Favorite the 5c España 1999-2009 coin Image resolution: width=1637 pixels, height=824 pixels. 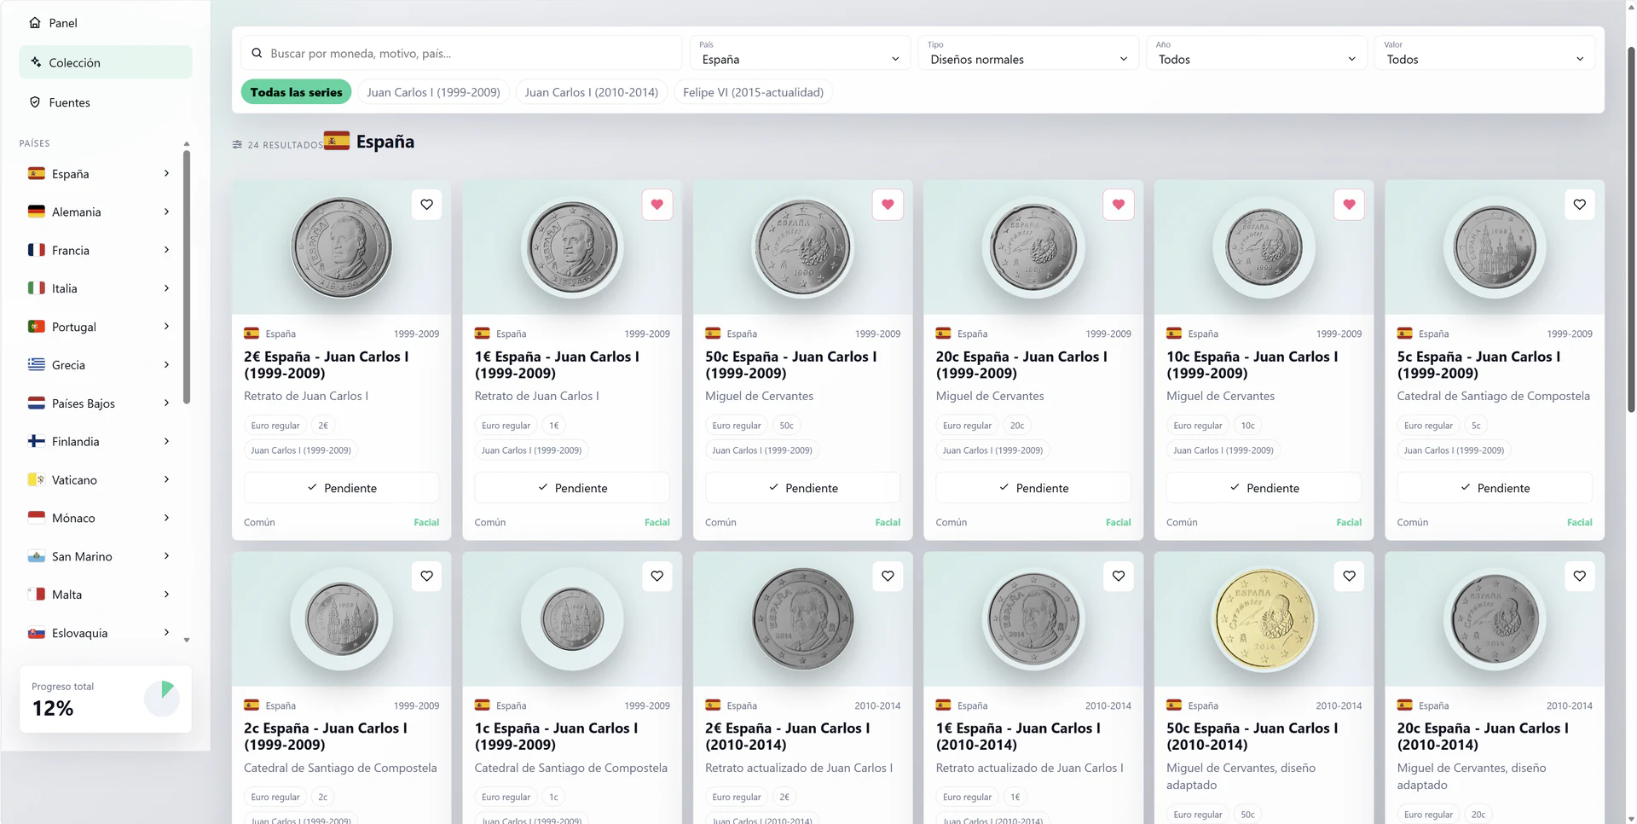[x=1580, y=205]
